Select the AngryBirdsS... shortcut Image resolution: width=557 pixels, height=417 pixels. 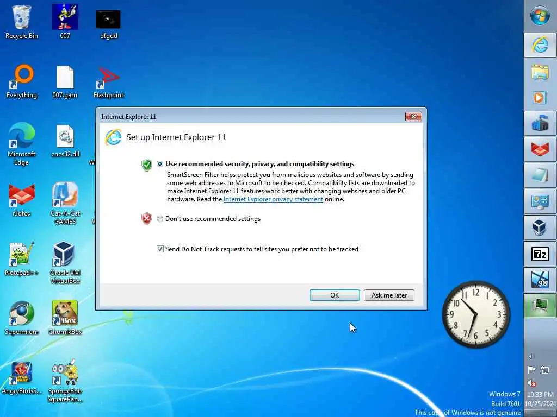click(x=22, y=378)
